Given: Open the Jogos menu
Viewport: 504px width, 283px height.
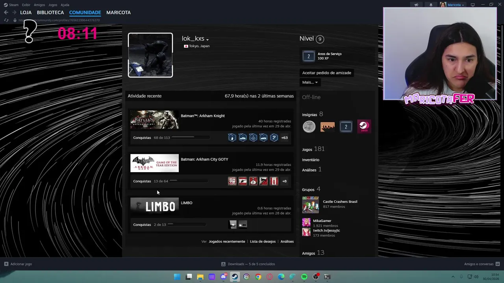Looking at the screenshot, I should pos(53,5).
